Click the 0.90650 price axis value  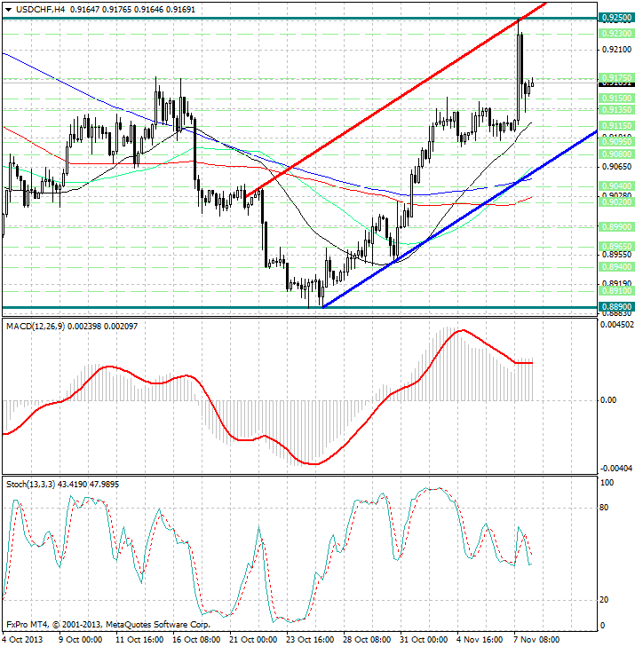616,166
